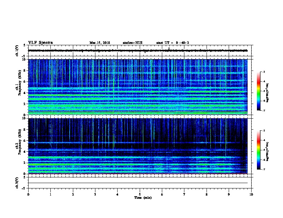This screenshot has width=283, height=218.
Task: Click time axis tick label "2"
Action: point(73,194)
